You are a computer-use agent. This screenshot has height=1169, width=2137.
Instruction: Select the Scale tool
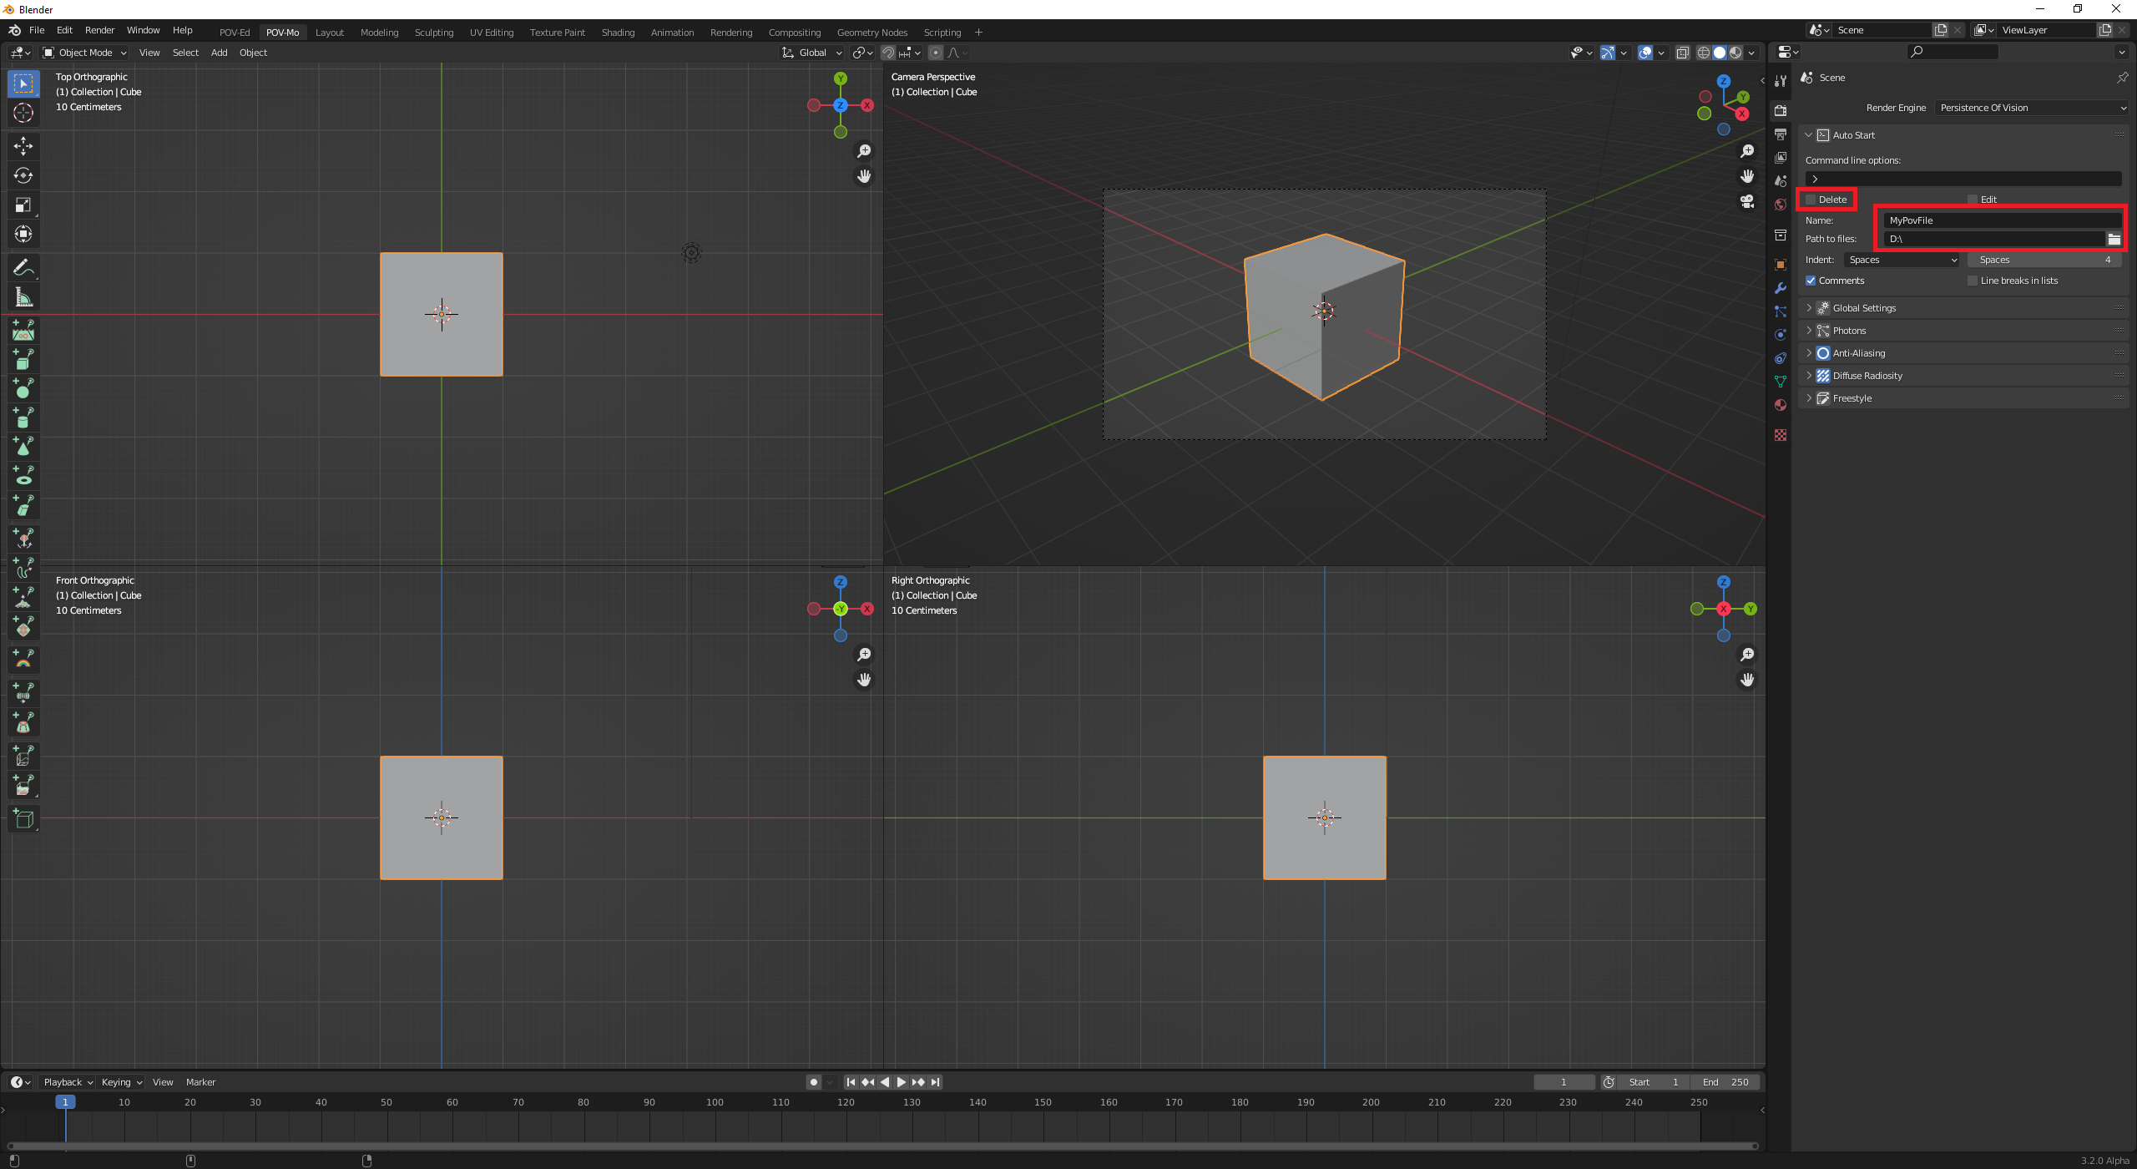click(23, 205)
